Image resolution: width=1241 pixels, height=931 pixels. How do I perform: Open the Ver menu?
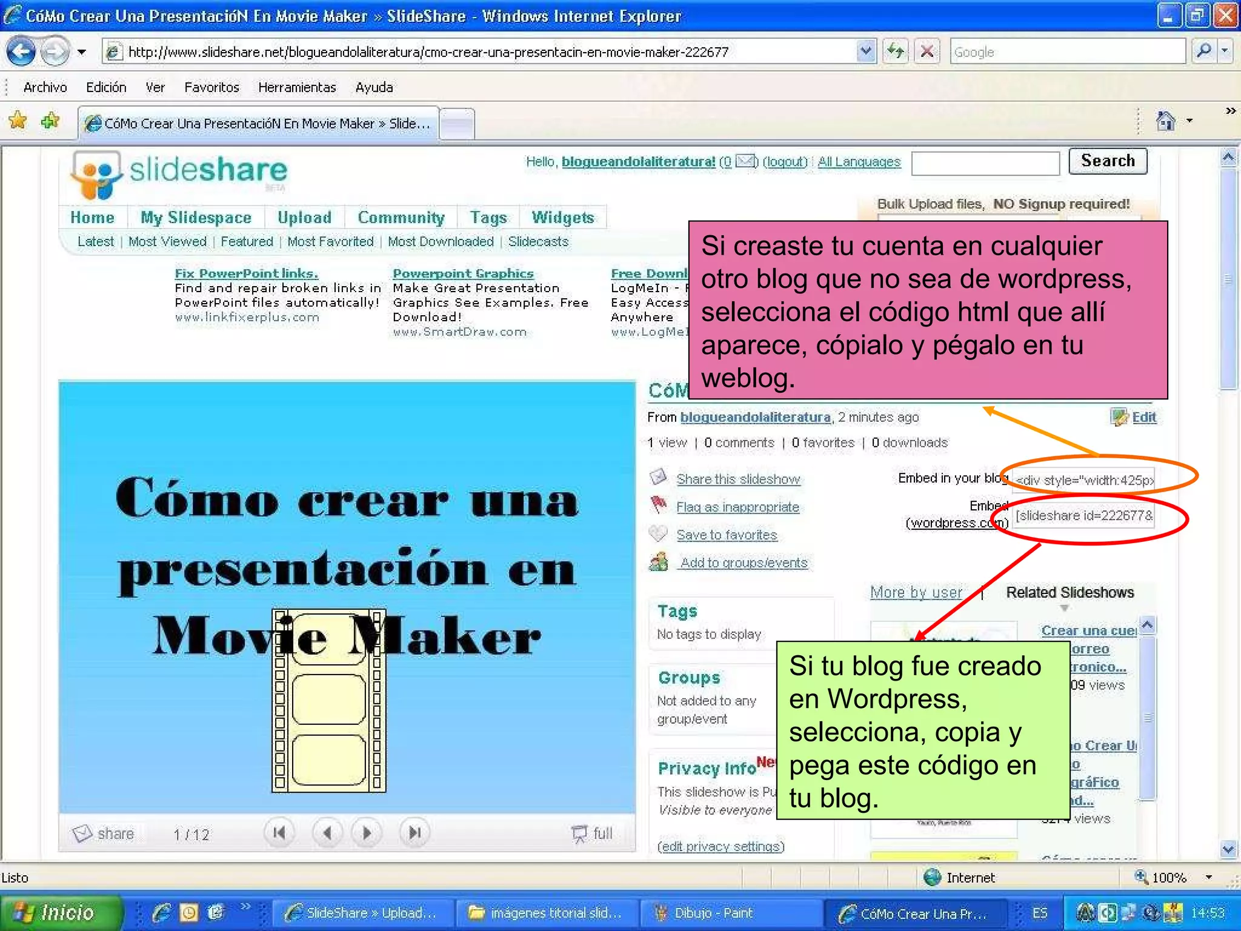155,87
